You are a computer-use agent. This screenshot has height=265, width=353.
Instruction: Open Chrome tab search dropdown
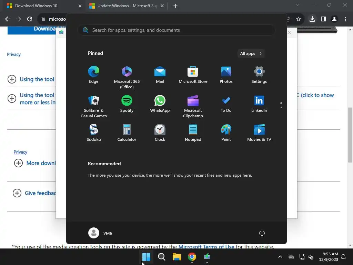tap(297, 5)
